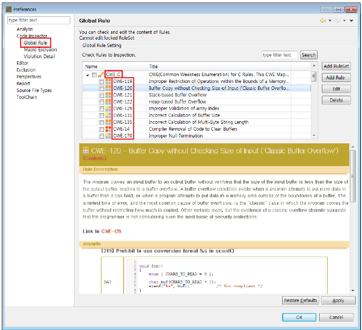Viewport: 362px width, 330px height.
Task: Click the rule list scroll up arrow
Action: coord(314,66)
